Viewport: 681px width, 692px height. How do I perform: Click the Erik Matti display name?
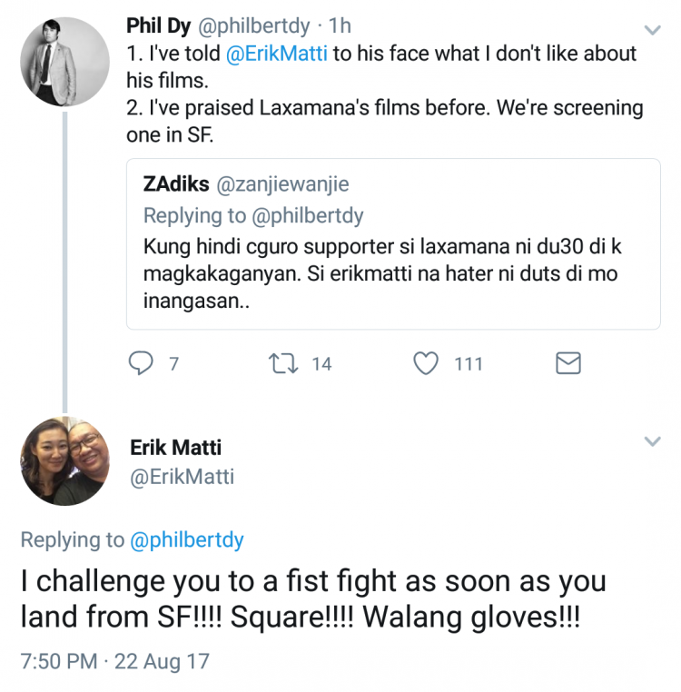(x=176, y=447)
